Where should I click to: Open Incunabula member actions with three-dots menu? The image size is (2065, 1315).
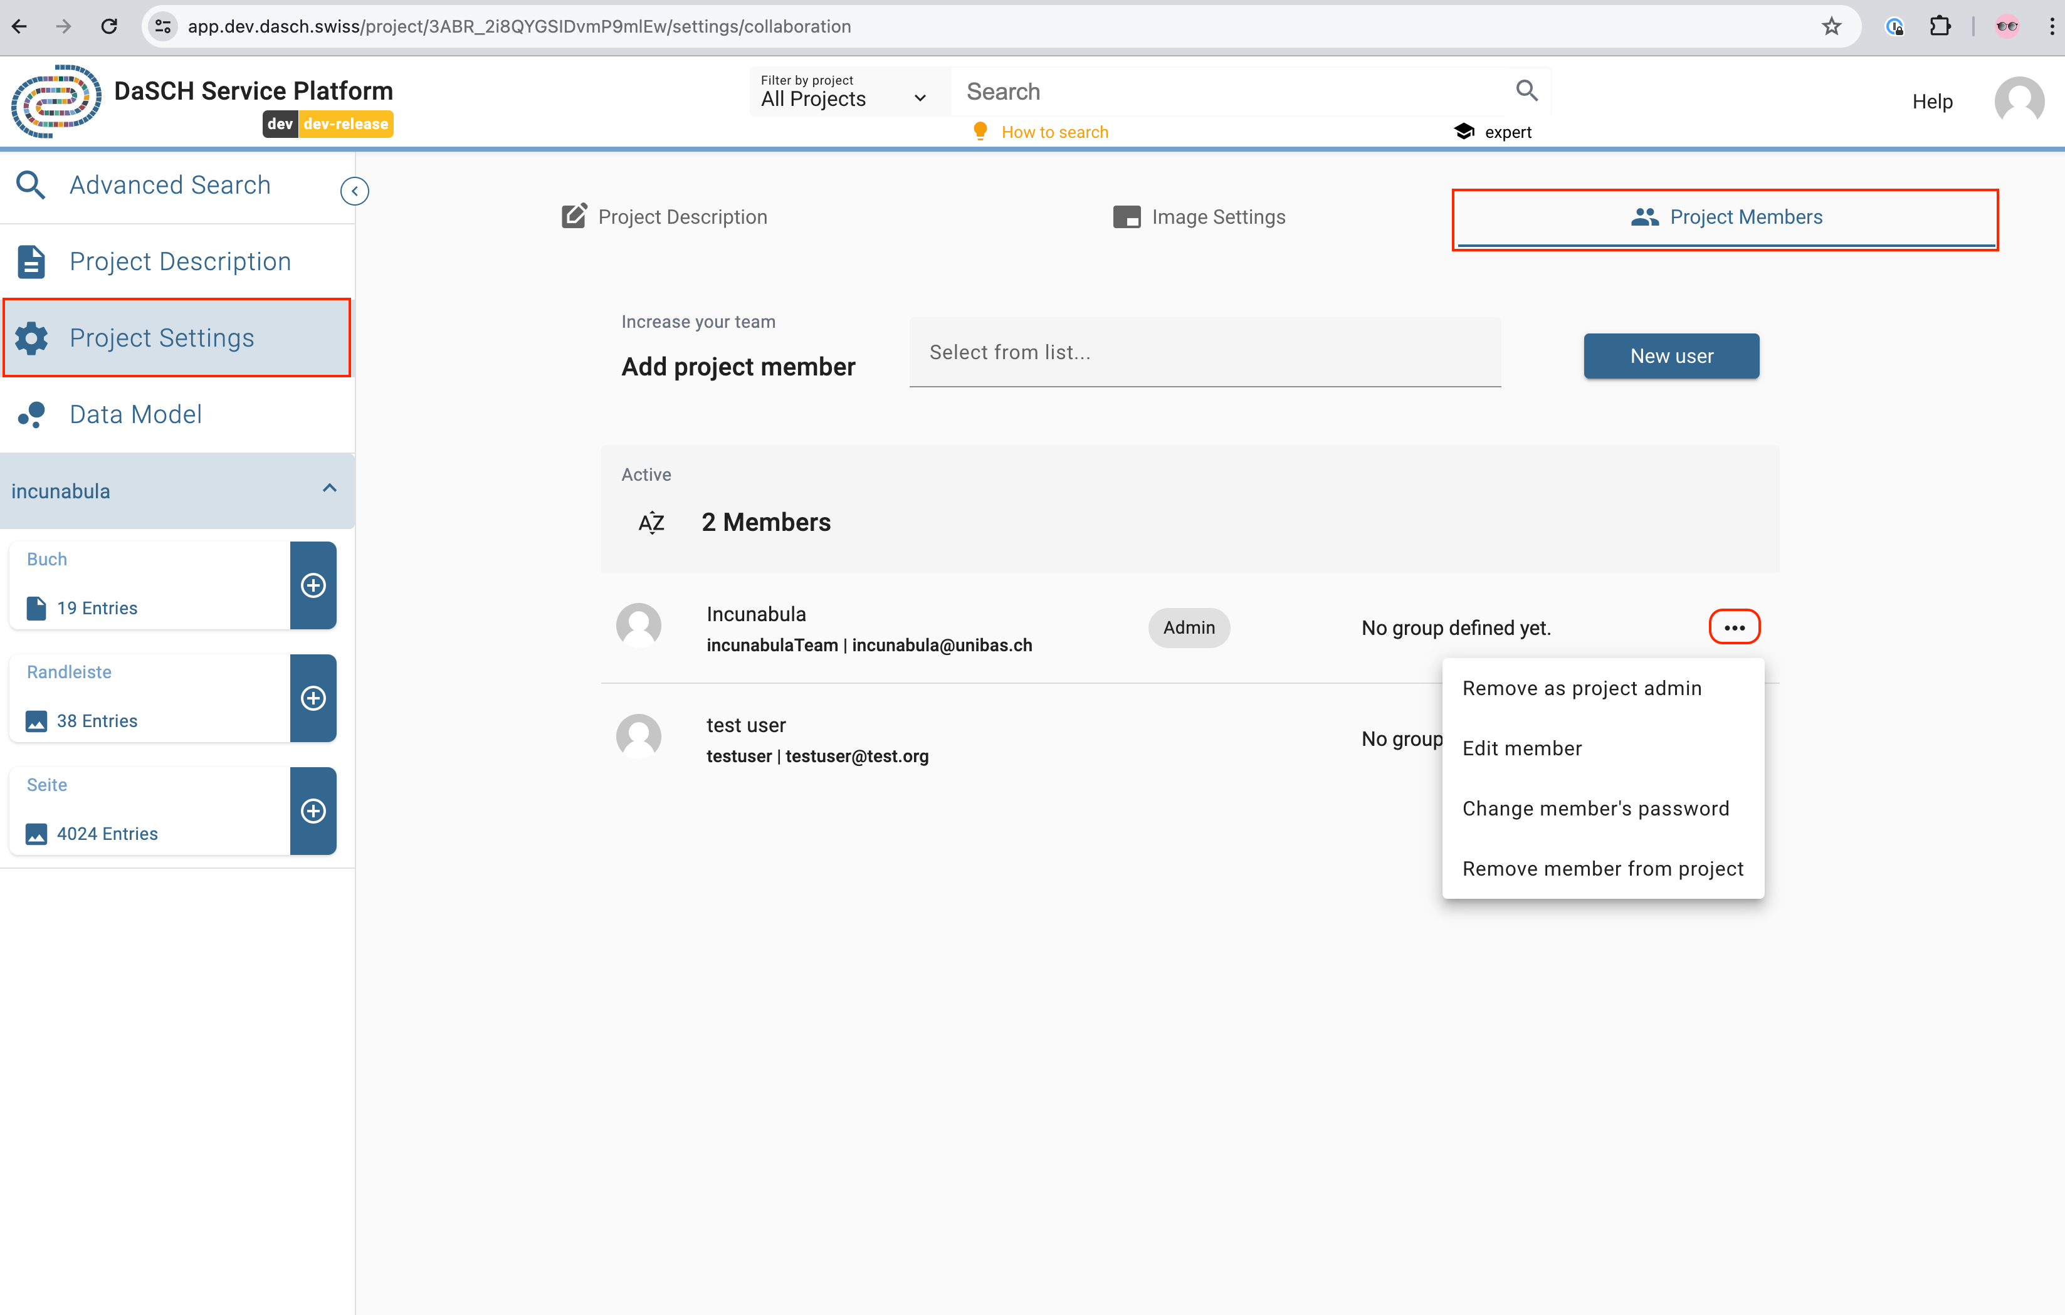coord(1735,627)
